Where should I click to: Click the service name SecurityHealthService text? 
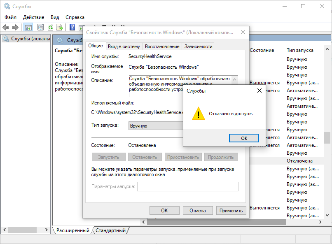tap(150, 56)
